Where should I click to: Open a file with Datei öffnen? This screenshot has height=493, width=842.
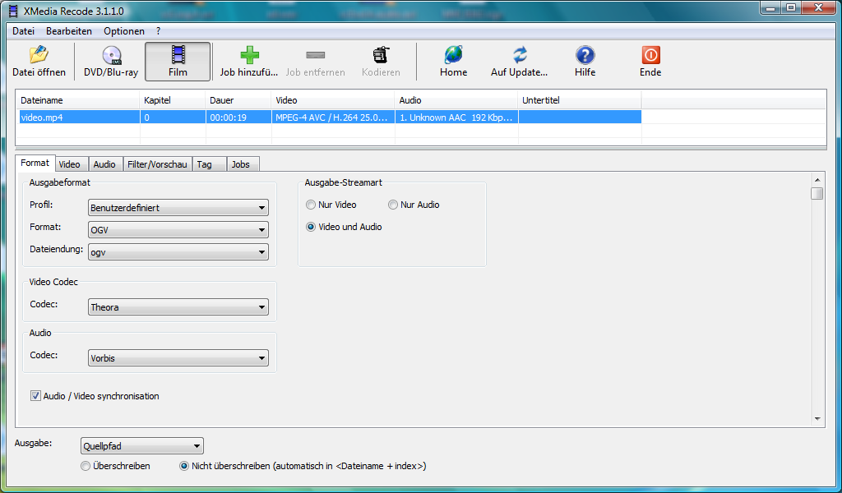[x=39, y=62]
